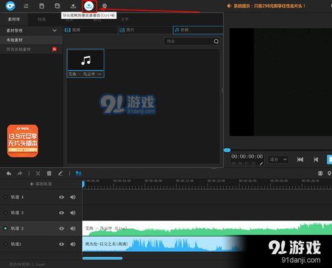Select green 艾热 clip on track 2
This screenshot has height=268, width=332.
(207, 228)
